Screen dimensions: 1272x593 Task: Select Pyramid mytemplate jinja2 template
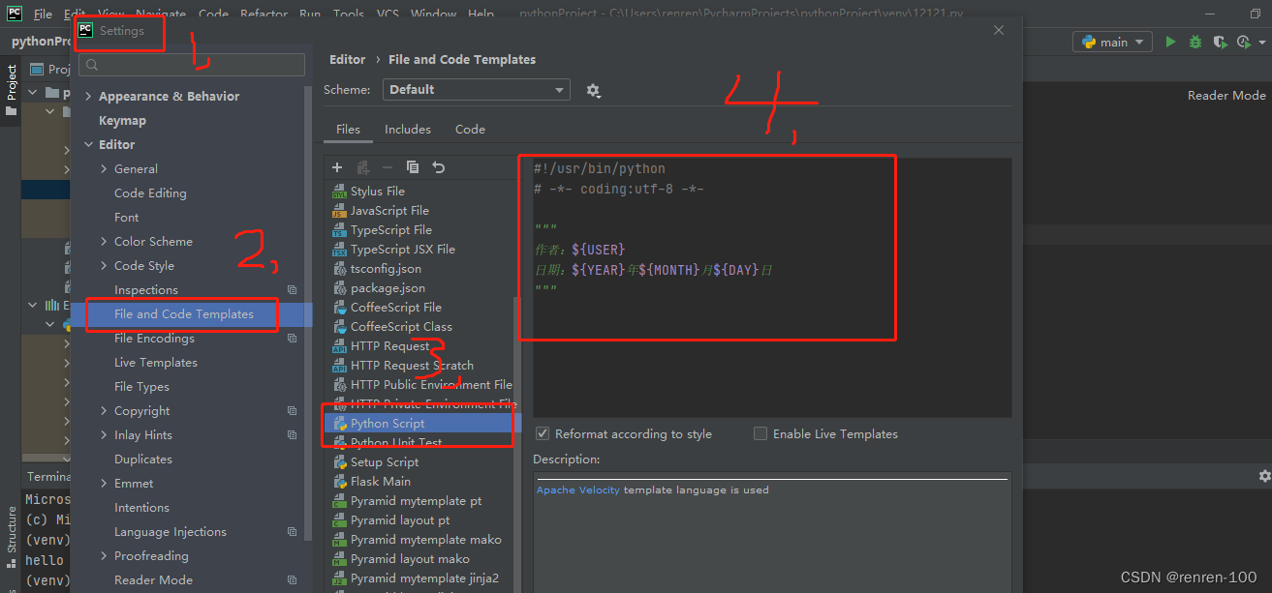(422, 578)
